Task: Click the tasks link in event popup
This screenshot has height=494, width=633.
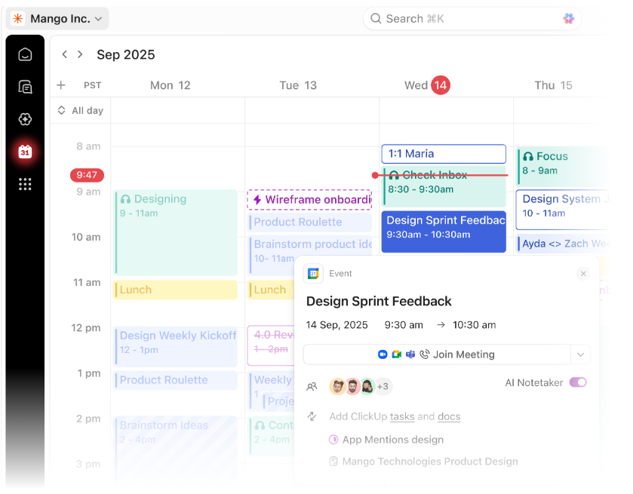Action: (x=402, y=416)
